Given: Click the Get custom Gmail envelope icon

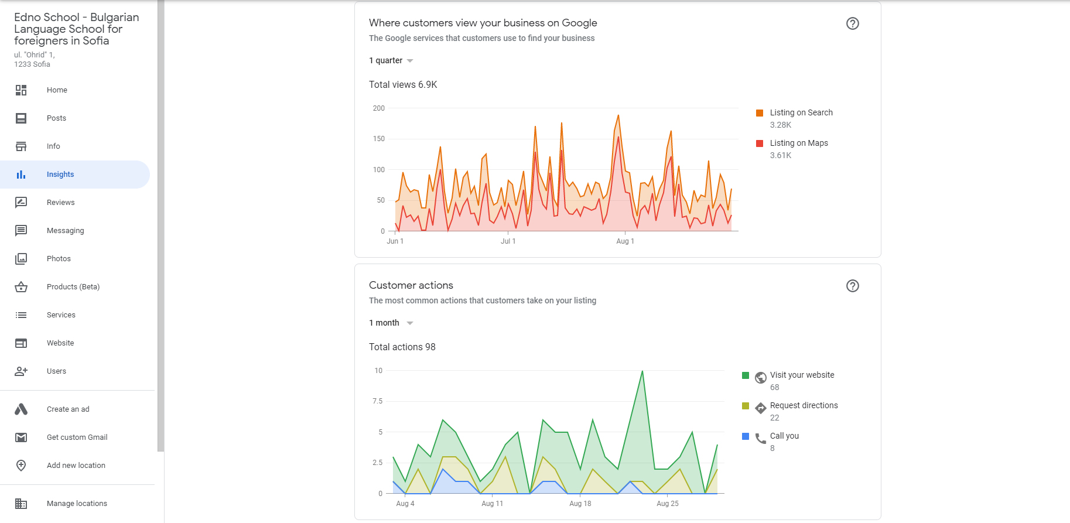Looking at the screenshot, I should tap(21, 437).
